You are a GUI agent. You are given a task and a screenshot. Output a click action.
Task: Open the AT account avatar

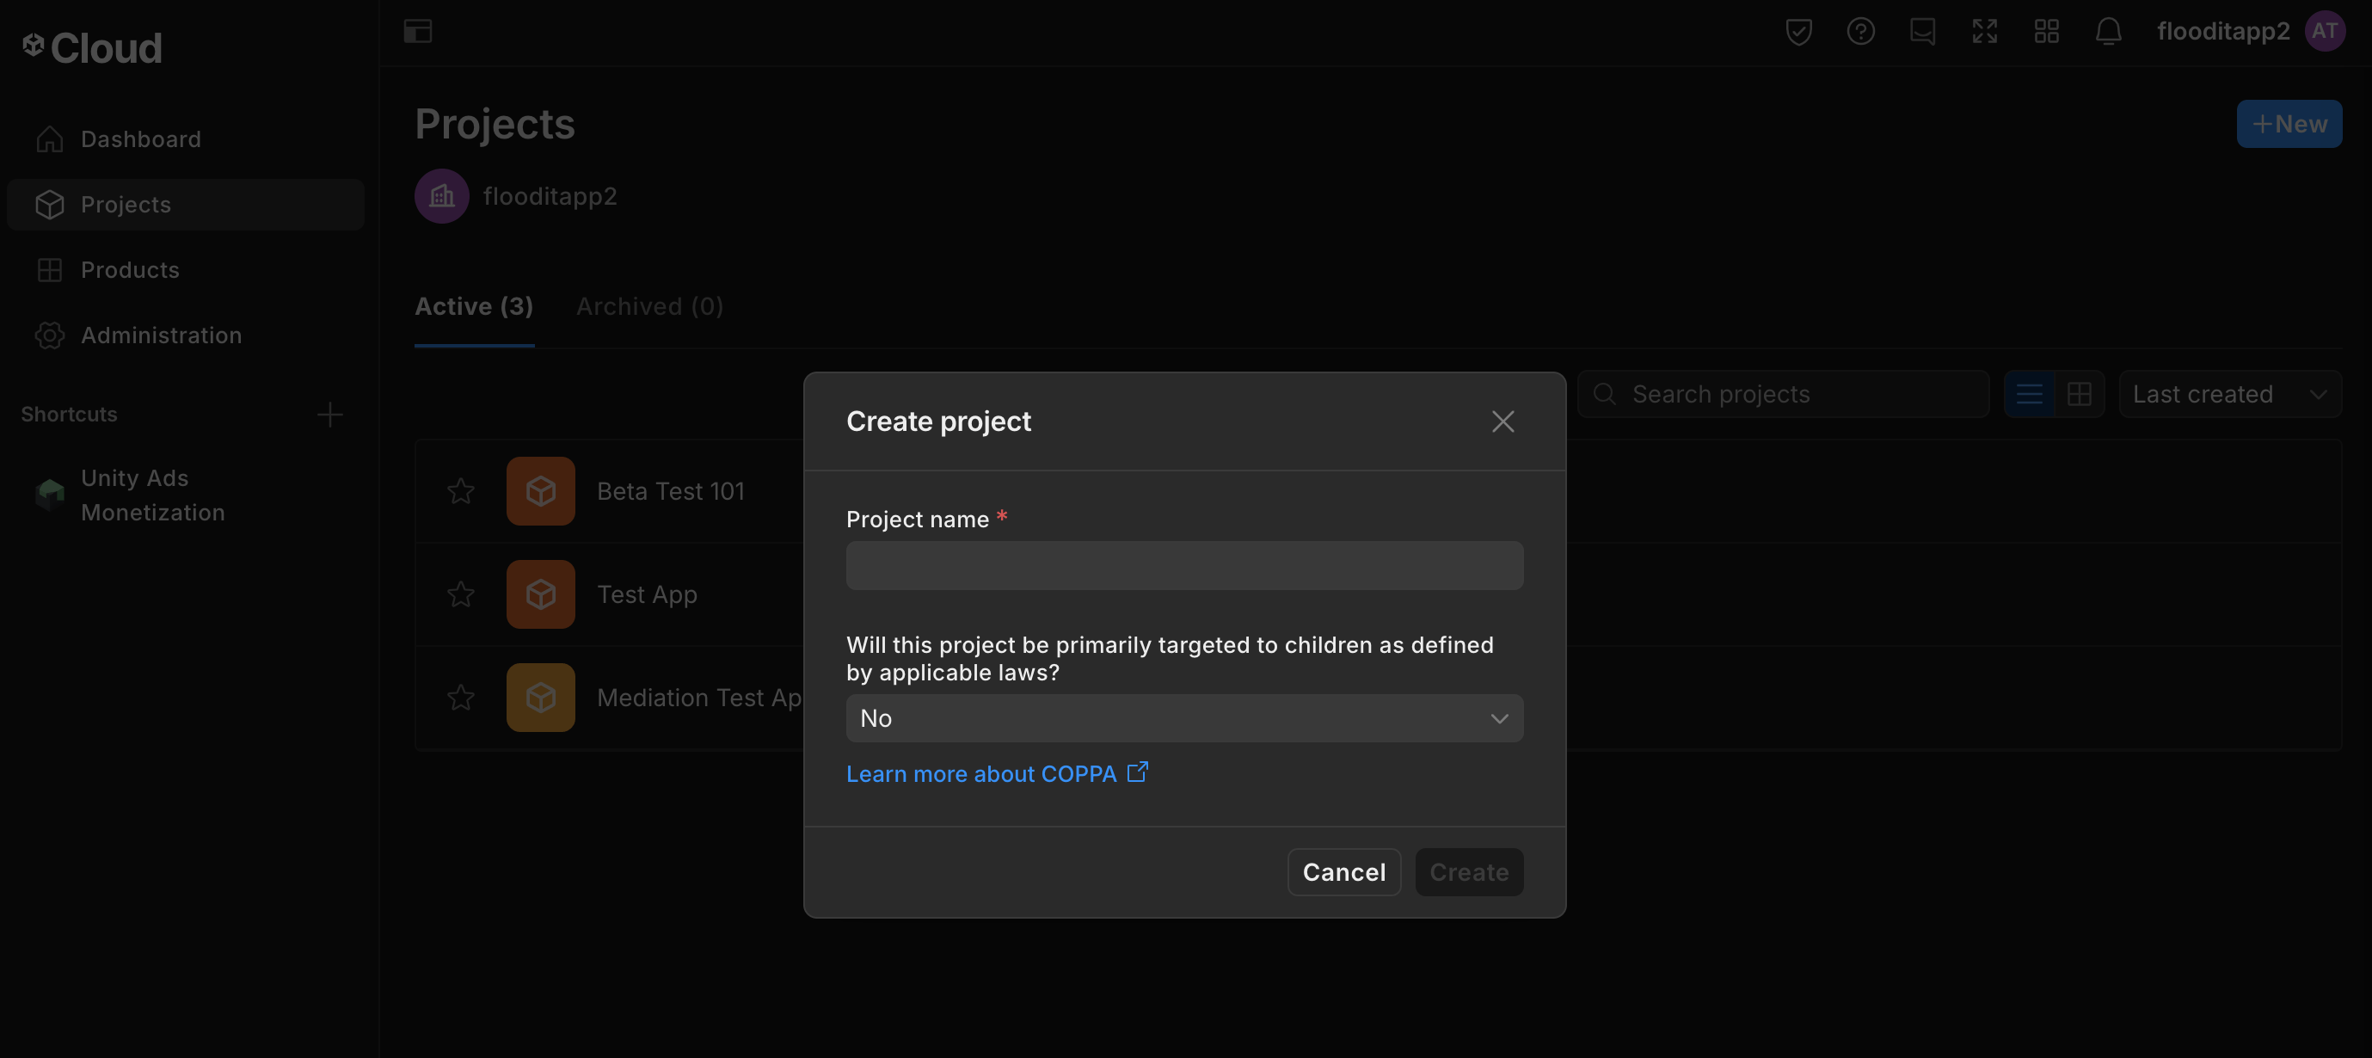[2325, 30]
